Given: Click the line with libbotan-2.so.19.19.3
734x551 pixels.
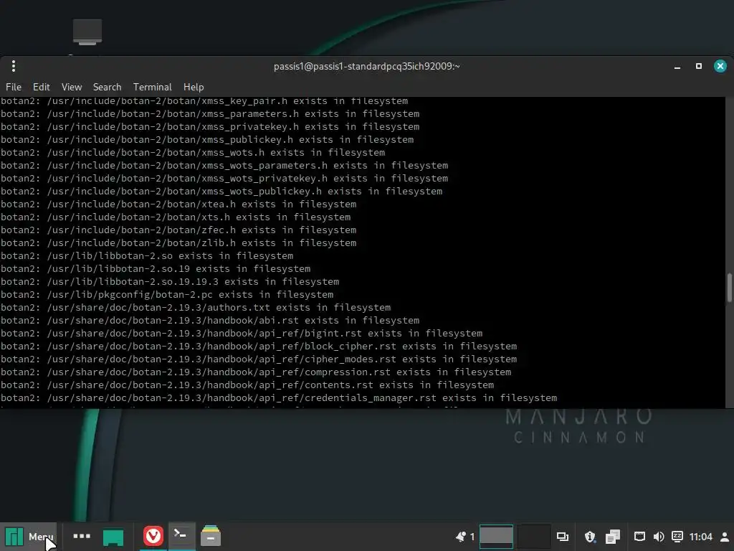Looking at the screenshot, I should point(170,281).
